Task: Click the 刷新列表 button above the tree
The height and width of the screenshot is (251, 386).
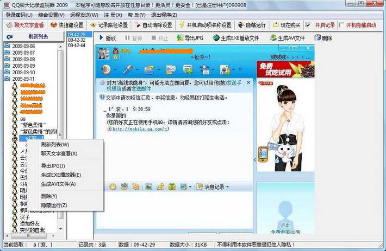Action: pos(34,36)
